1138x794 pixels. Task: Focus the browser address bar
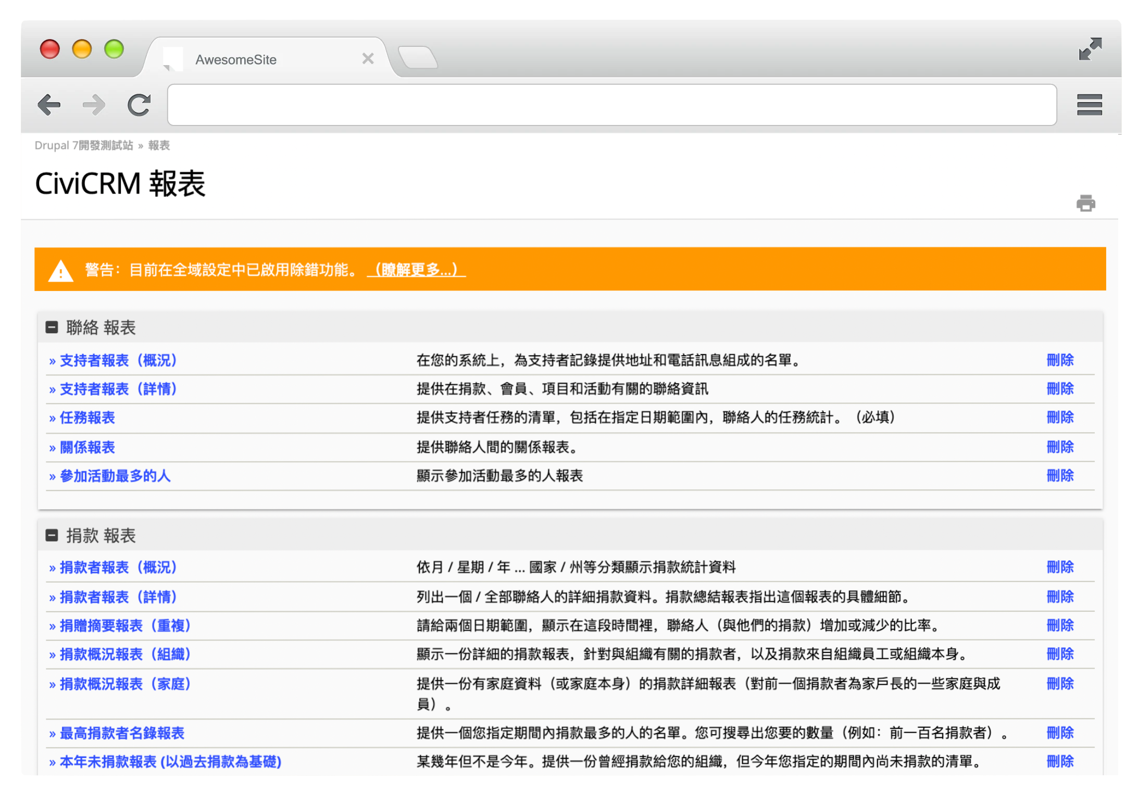[x=611, y=105]
